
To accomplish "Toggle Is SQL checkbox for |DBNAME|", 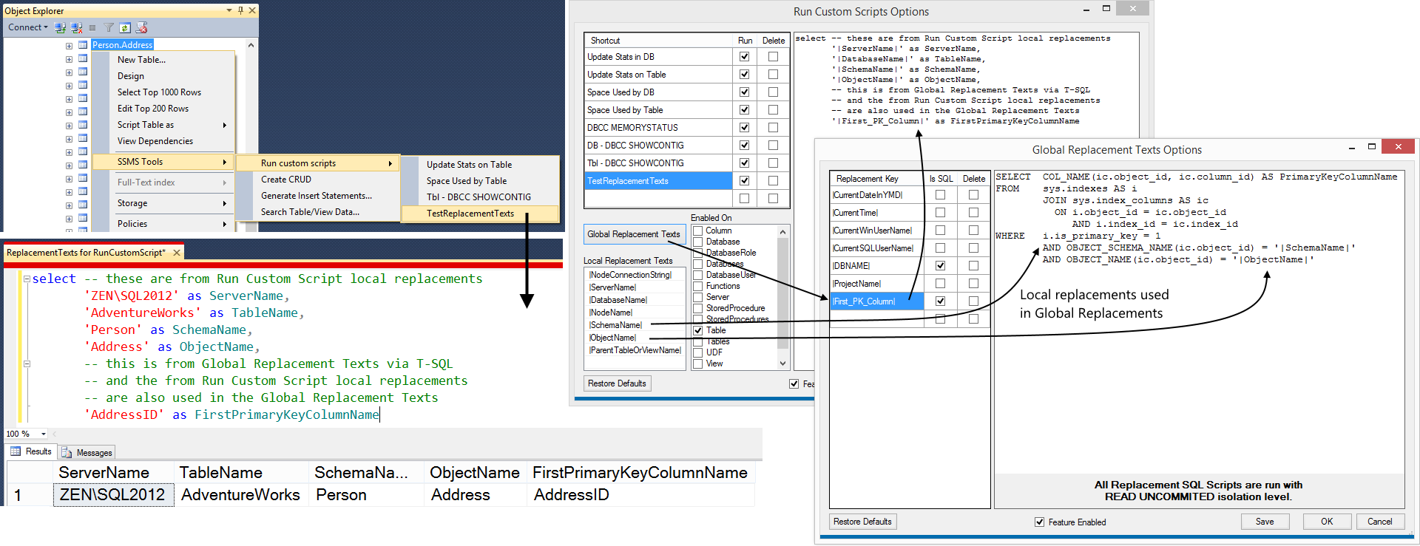I will click(x=940, y=266).
